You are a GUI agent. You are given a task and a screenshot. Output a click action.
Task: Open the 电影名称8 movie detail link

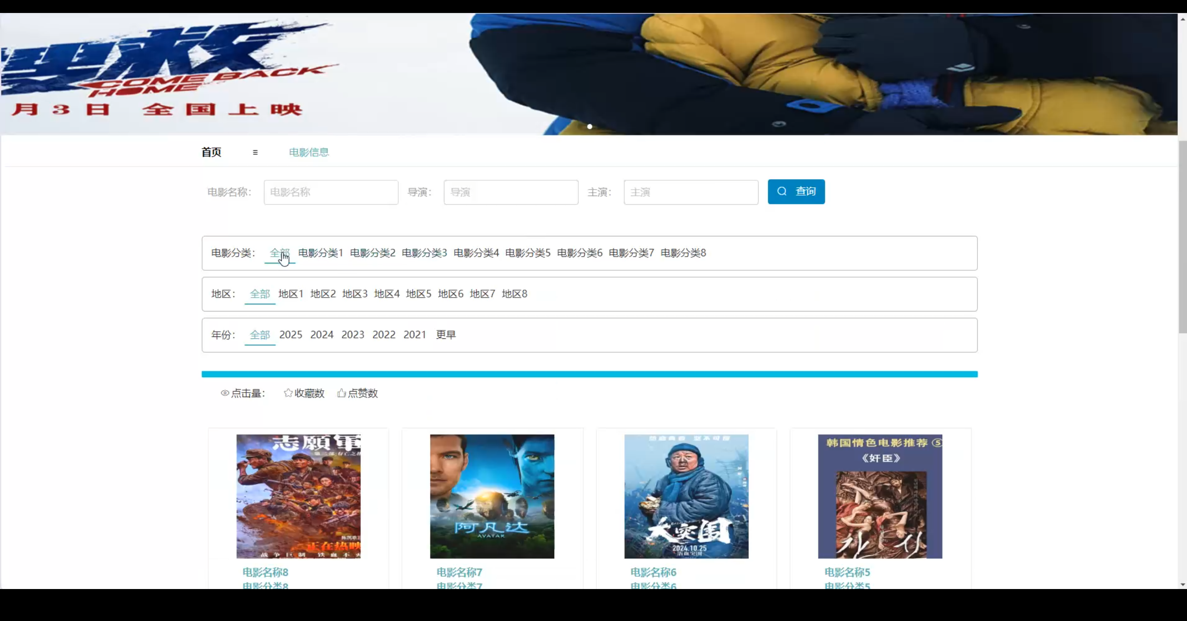pyautogui.click(x=265, y=572)
